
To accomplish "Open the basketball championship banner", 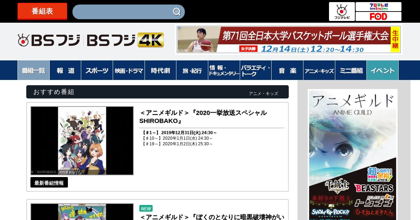I will [x=289, y=39].
